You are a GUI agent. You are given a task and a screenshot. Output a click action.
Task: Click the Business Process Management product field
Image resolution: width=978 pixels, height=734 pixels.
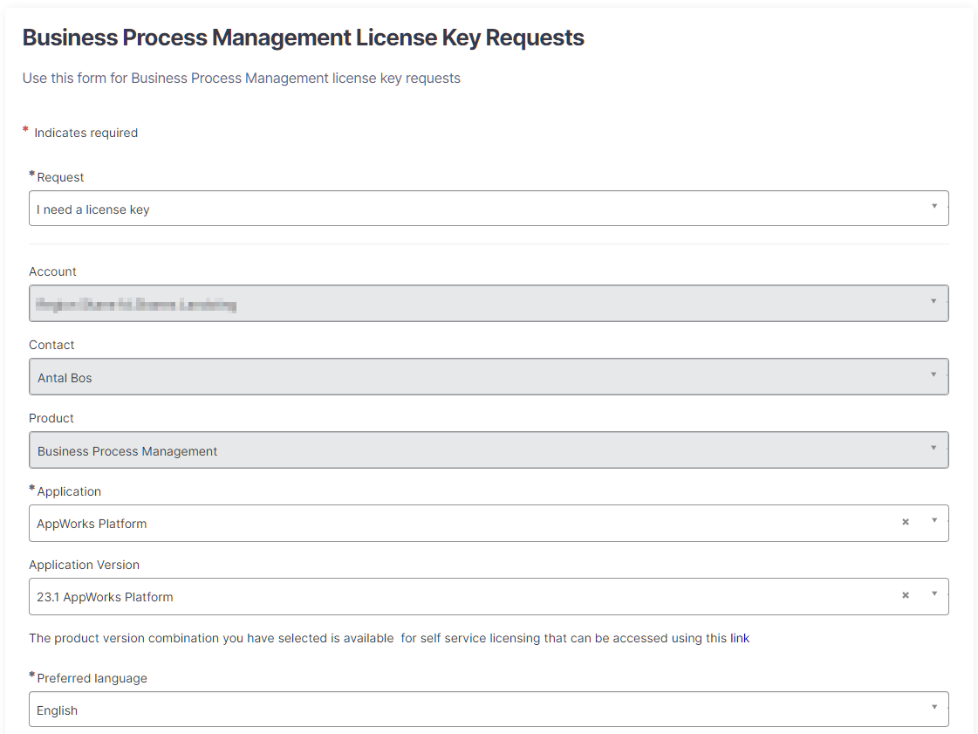click(471, 450)
